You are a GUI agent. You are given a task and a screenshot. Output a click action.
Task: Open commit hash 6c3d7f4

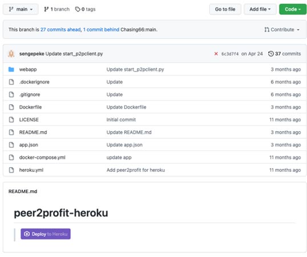230,54
